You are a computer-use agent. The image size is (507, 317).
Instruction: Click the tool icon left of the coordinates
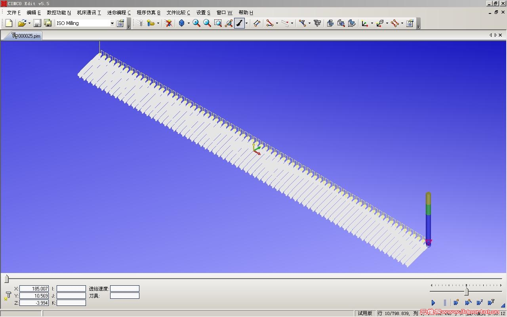click(x=7, y=296)
